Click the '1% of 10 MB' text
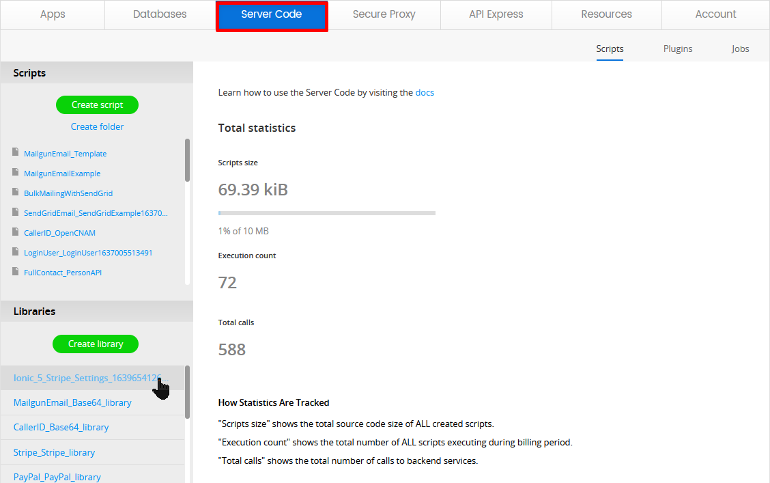Screen dimensions: 770x483 tap(244, 231)
